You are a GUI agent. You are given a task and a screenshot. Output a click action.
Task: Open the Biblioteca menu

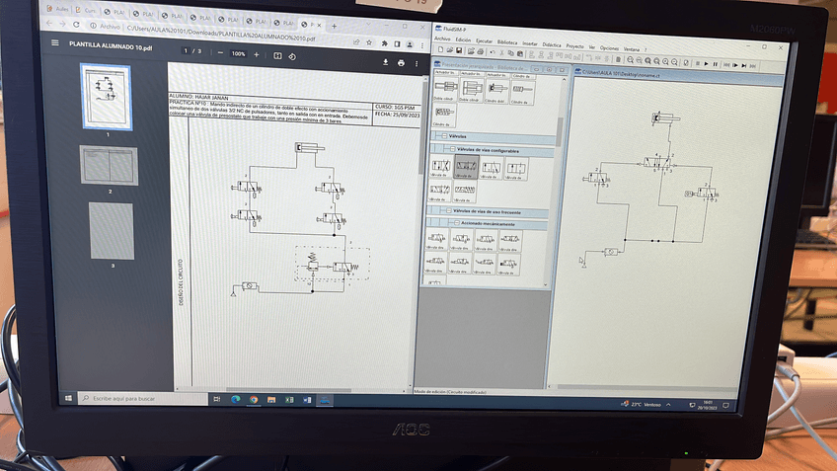[x=506, y=46]
